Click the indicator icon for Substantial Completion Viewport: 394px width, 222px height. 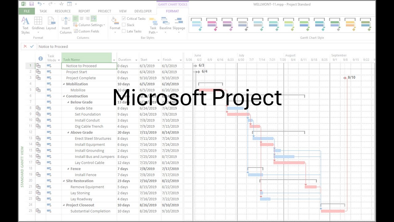38,211
